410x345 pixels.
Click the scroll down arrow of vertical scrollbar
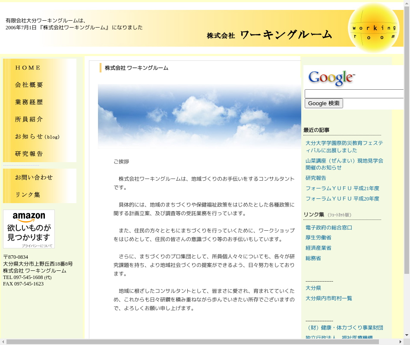pos(407,335)
